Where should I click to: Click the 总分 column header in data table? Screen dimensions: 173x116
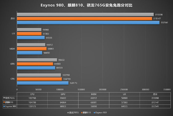pos(155,94)
